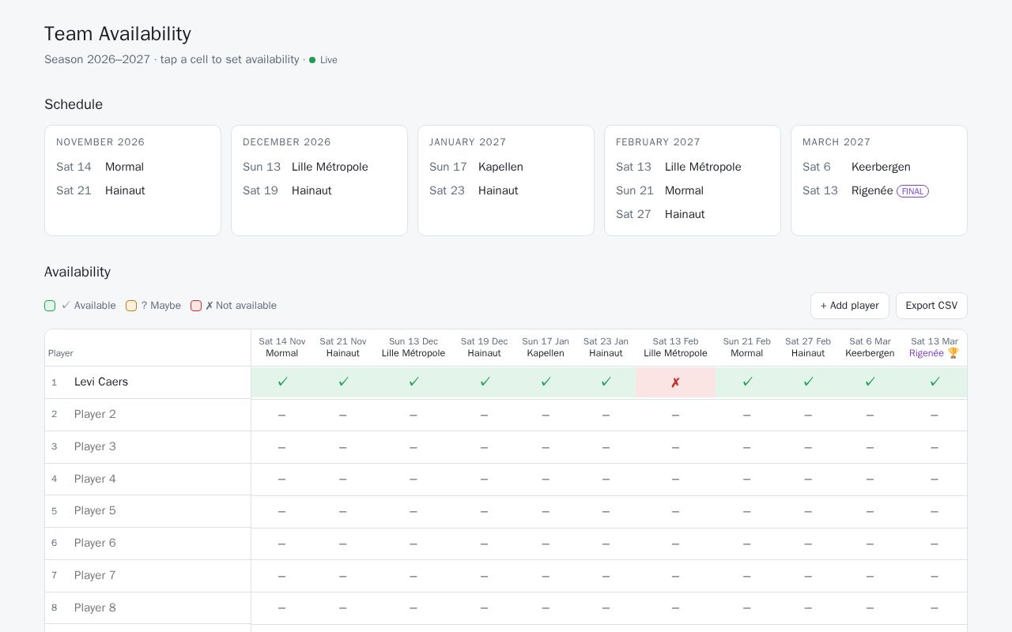The image size is (1012, 632).
Task: Set Player 5 availability for Sat 6 Mar
Action: point(870,512)
